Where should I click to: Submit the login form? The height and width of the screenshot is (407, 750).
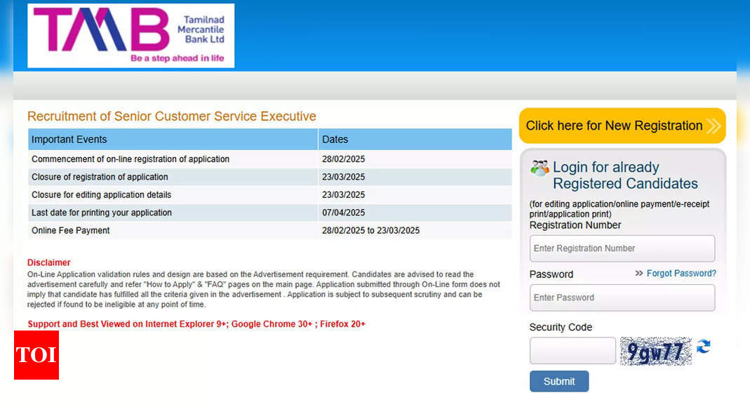coord(559,381)
